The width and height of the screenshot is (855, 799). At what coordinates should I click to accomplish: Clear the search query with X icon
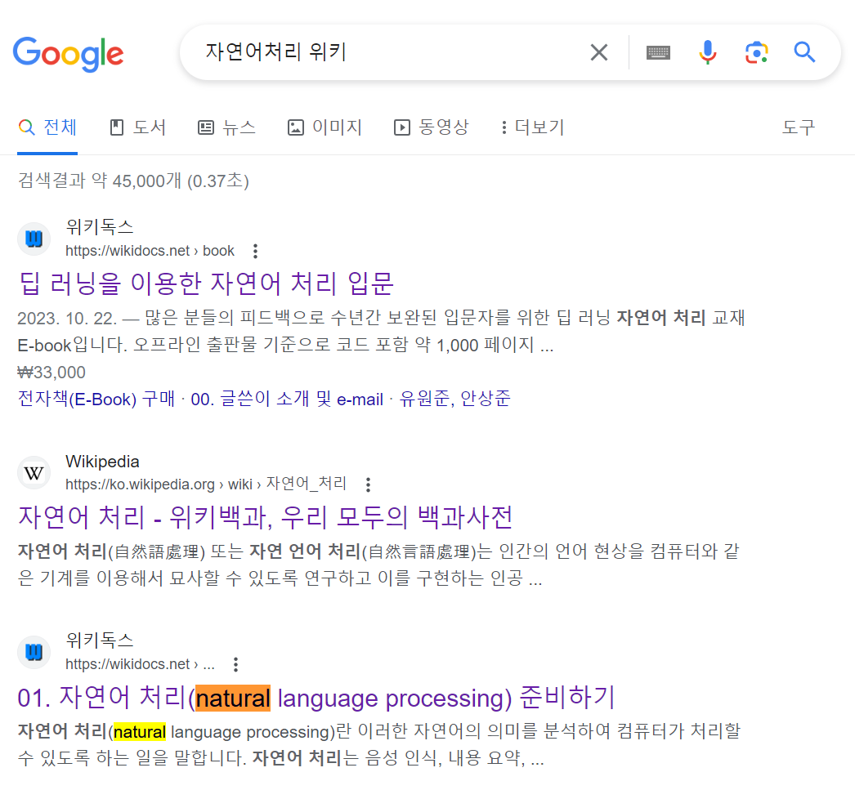click(598, 53)
